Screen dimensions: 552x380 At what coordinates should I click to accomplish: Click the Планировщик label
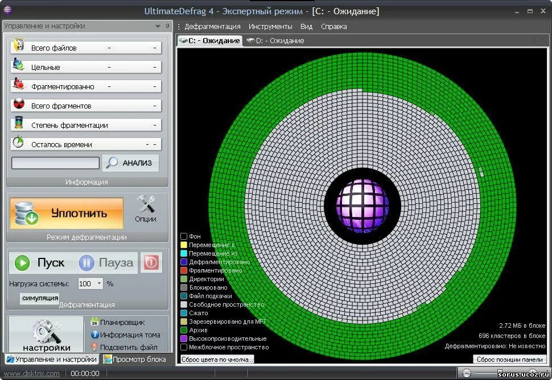point(122,323)
